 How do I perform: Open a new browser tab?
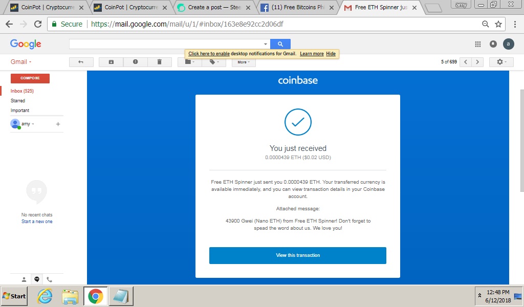[x=433, y=8]
